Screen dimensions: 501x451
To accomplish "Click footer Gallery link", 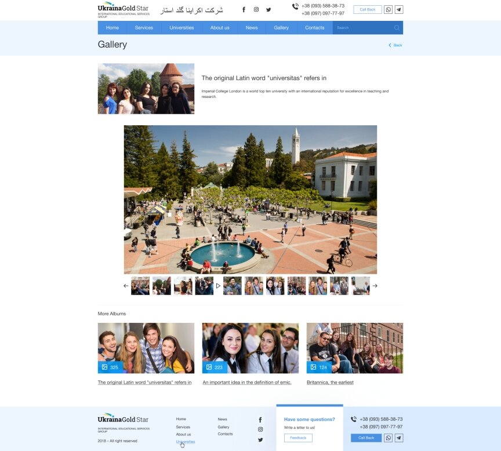I will pos(223,427).
